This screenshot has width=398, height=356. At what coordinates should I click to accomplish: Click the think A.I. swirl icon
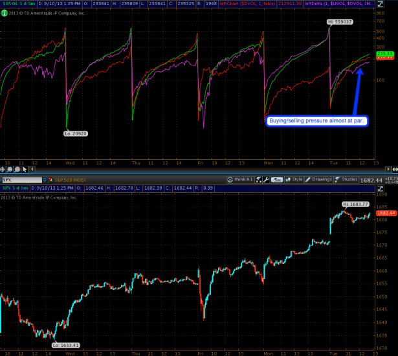coord(230,180)
